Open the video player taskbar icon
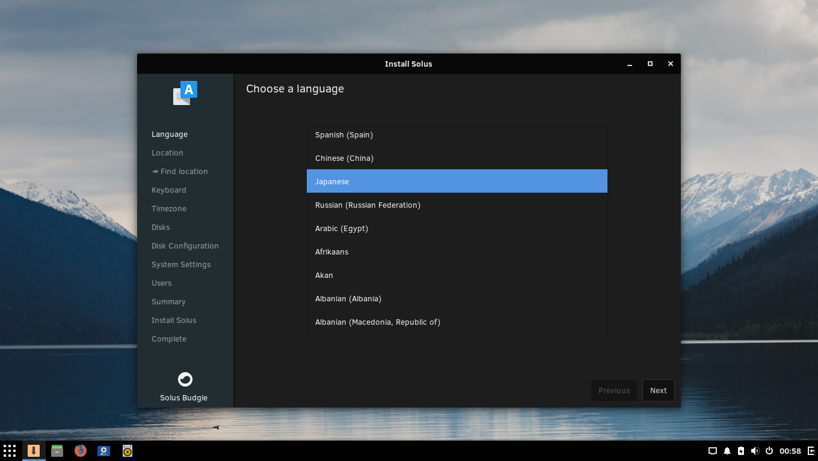 click(x=104, y=450)
